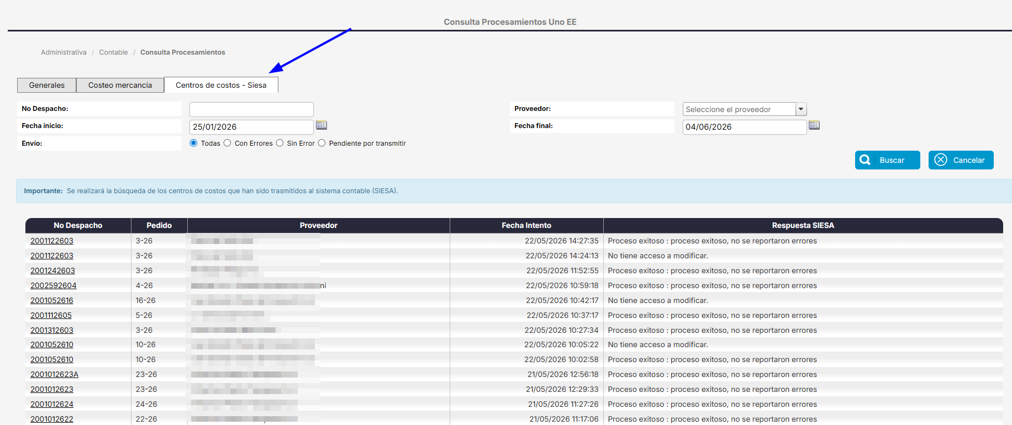
Task: Click the 'No tiene acceso a modificar.' response at 10:05:22
Action: pos(658,344)
